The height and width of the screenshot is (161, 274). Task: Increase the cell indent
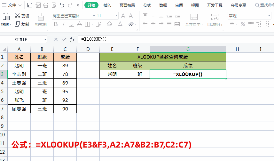177,16
